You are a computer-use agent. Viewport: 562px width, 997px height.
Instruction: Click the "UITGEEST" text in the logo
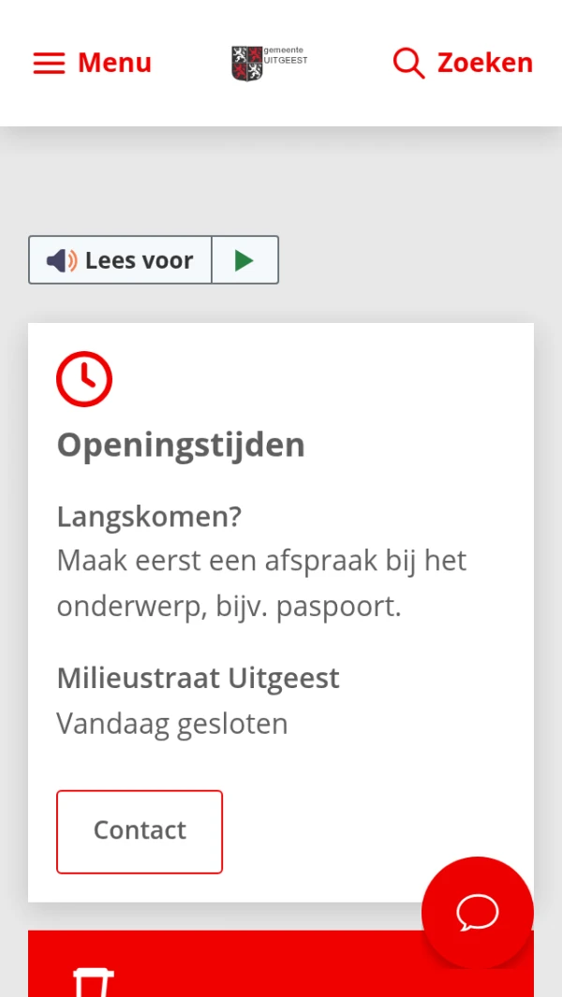pyautogui.click(x=287, y=60)
